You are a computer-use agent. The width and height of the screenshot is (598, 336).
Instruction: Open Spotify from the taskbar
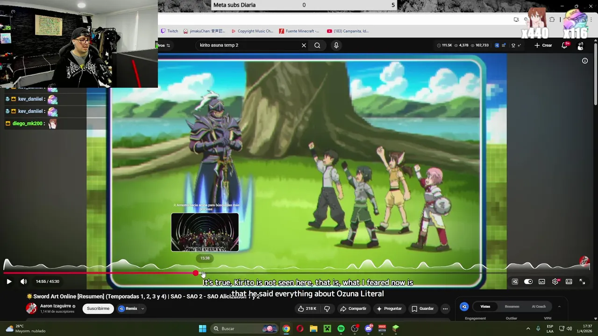click(x=341, y=329)
